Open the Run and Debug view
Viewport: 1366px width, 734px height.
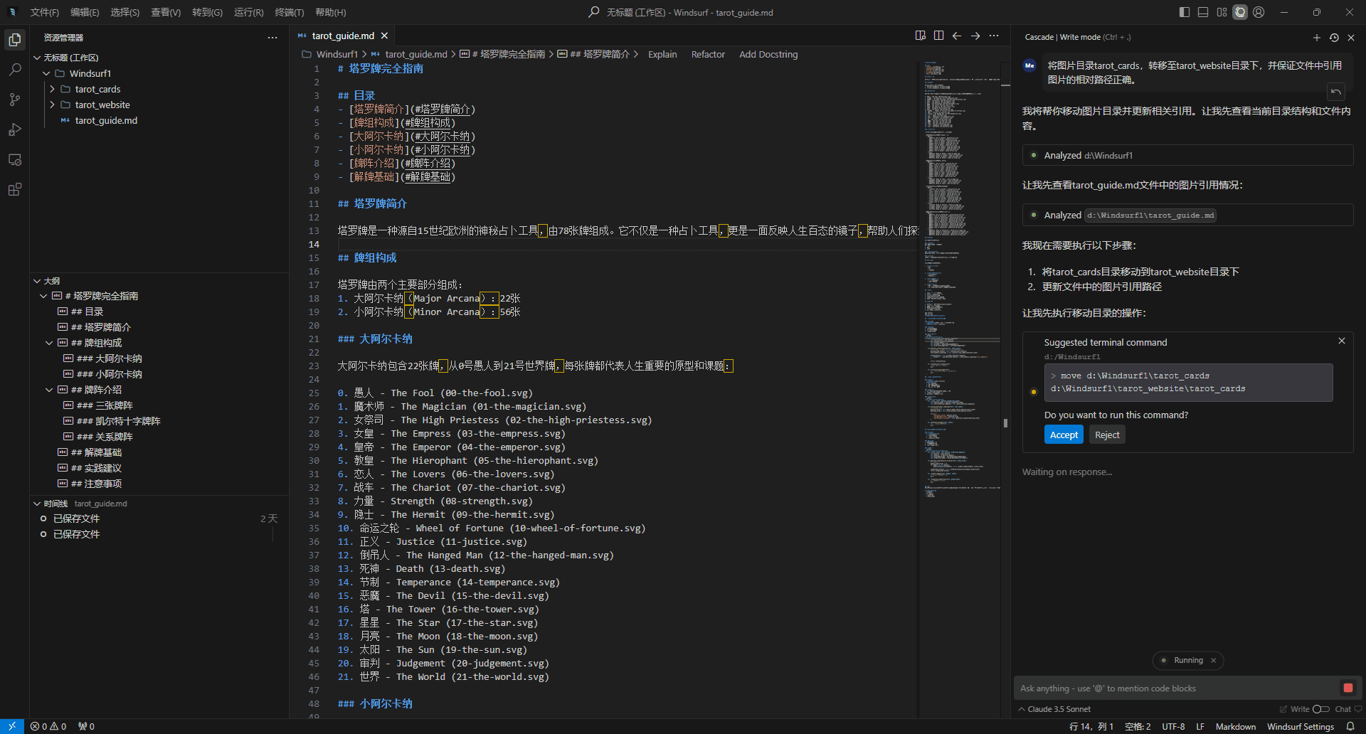[x=14, y=129]
